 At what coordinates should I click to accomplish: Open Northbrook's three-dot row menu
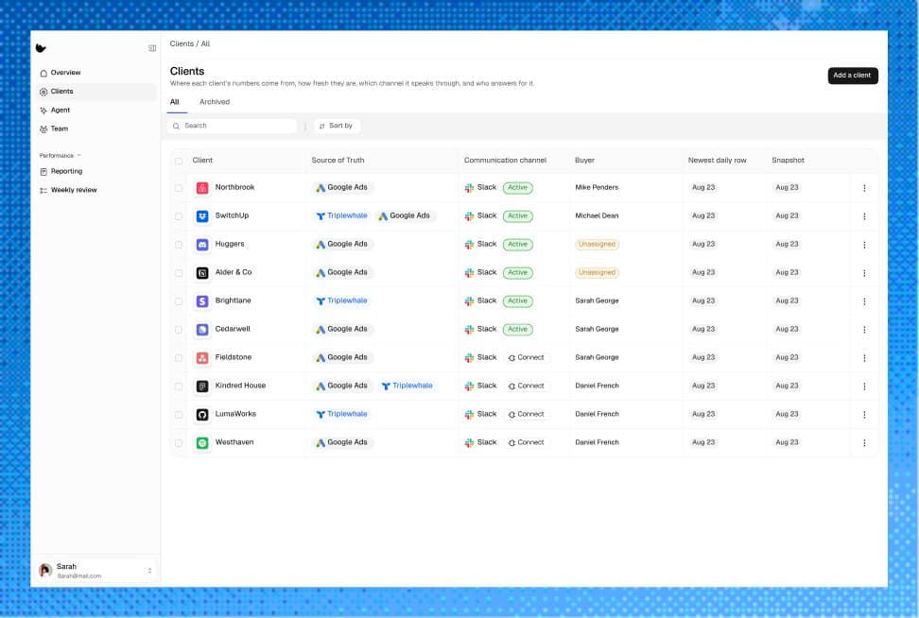(x=864, y=188)
